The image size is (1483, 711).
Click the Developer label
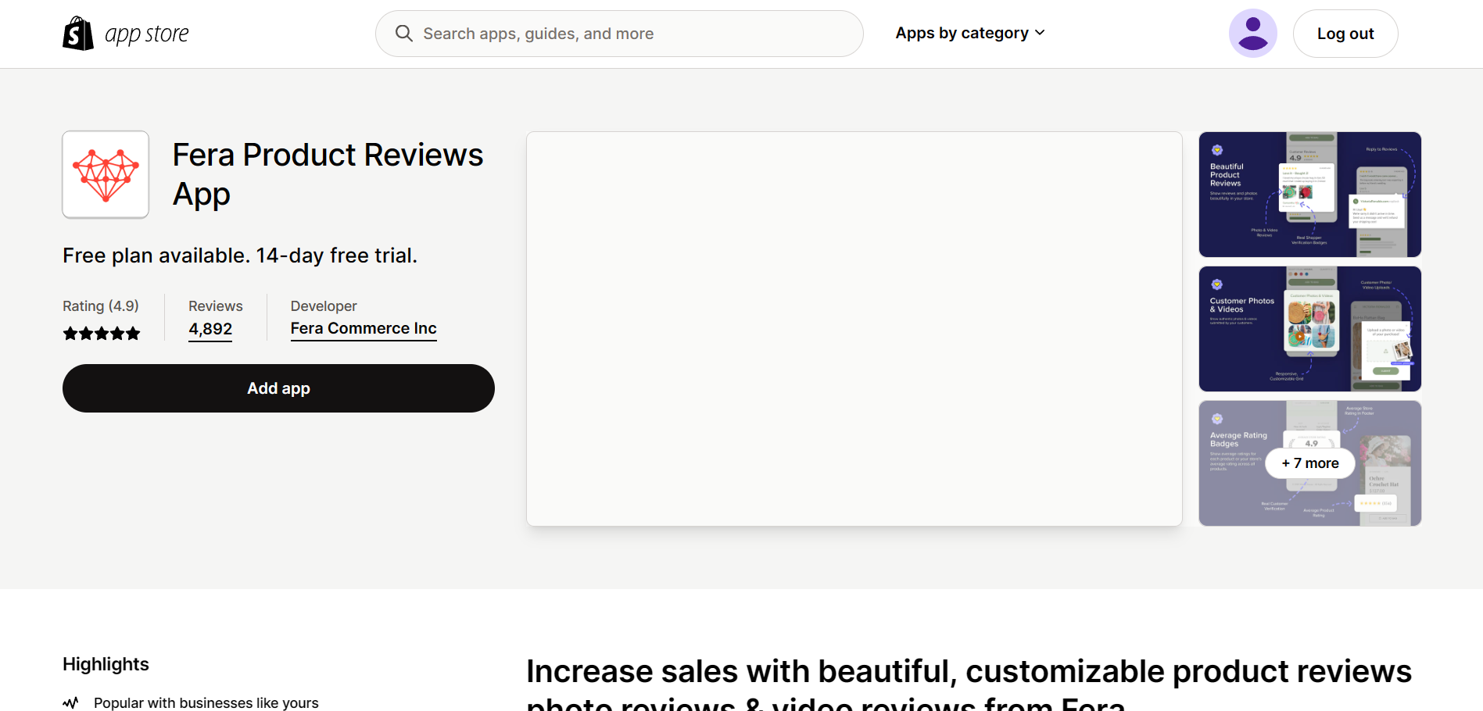point(324,306)
